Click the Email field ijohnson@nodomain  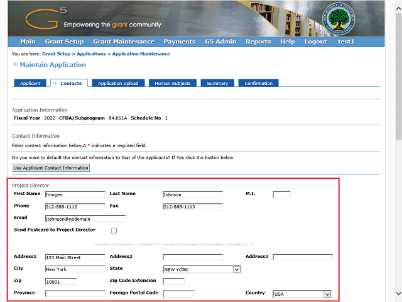point(85,218)
